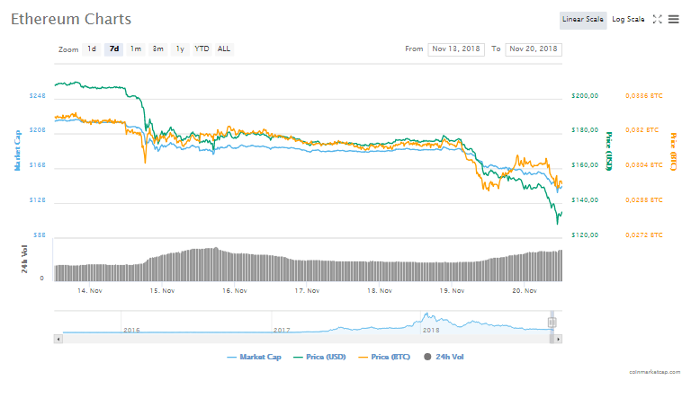The height and width of the screenshot is (407, 691).
Task: Toggle Price (BTC) series in legend
Action: click(384, 357)
